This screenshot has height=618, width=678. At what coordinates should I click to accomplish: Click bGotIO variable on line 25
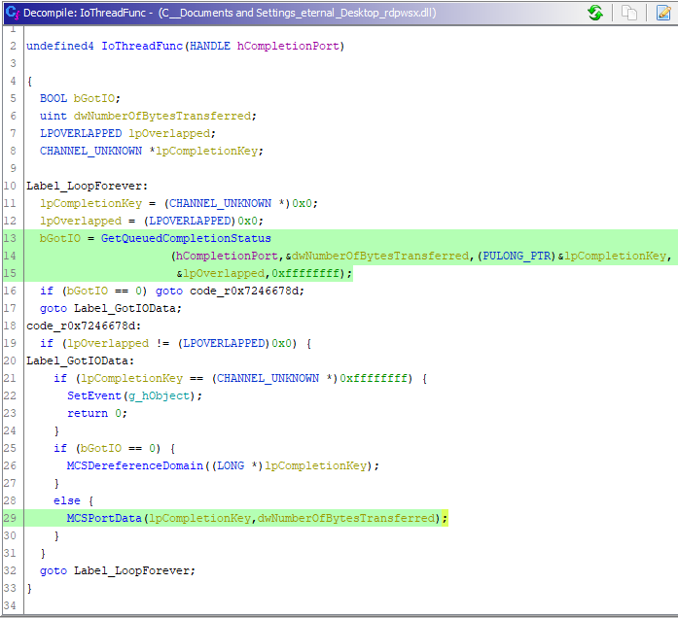coord(101,448)
